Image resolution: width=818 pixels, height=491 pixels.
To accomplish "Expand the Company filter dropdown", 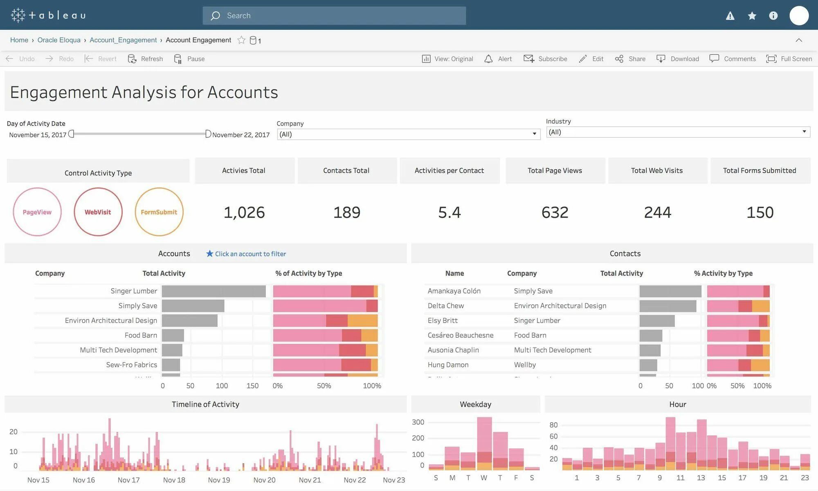I will [534, 134].
